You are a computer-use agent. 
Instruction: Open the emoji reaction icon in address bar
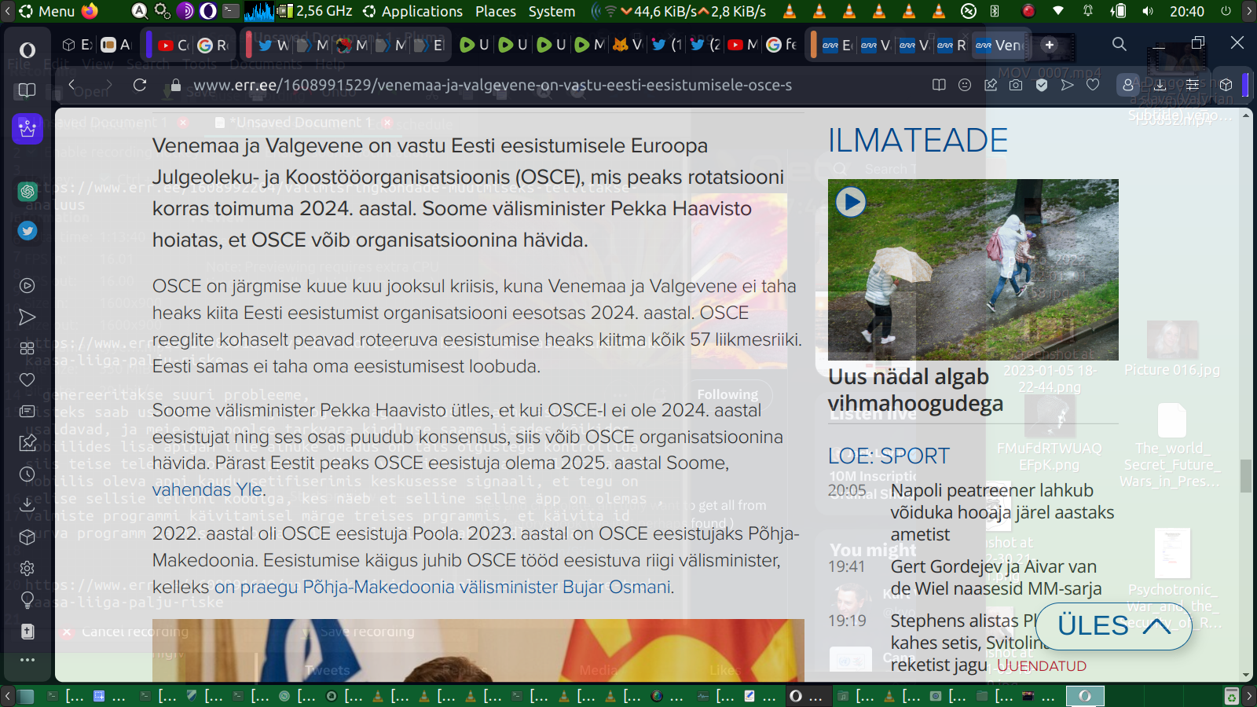tap(965, 85)
